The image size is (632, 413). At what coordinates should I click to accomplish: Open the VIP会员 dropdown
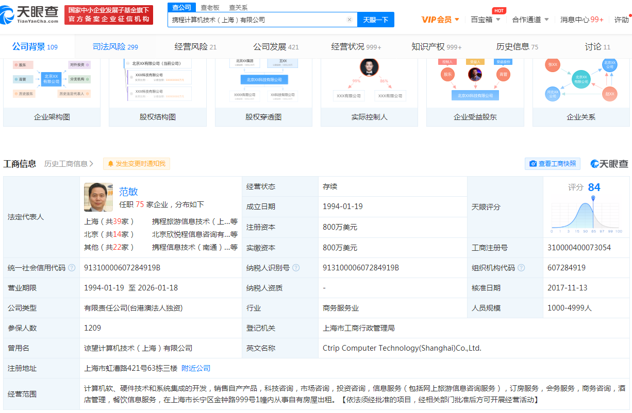(x=440, y=20)
